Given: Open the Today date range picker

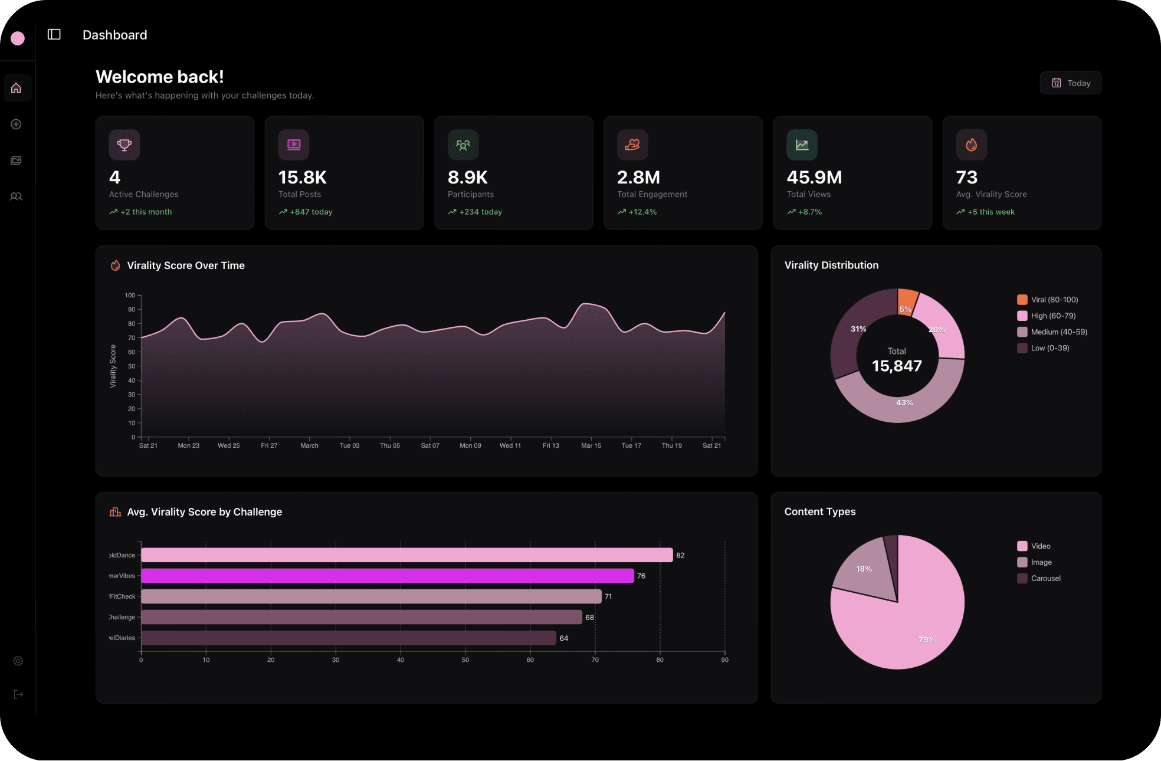Looking at the screenshot, I should (1070, 83).
